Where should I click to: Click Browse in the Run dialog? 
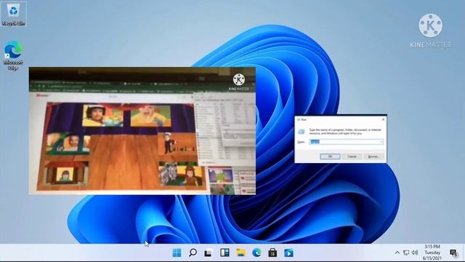click(373, 156)
